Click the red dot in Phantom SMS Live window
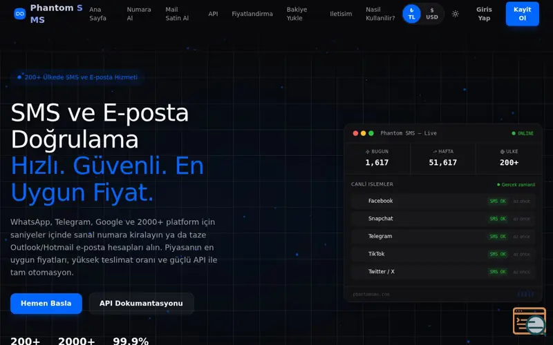This screenshot has width=553, height=345. tap(355, 133)
